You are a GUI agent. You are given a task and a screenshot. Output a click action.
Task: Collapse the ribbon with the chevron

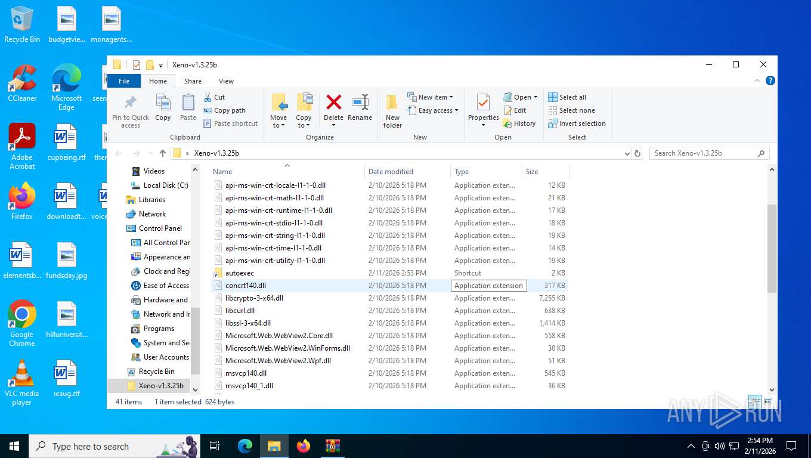[x=757, y=81]
